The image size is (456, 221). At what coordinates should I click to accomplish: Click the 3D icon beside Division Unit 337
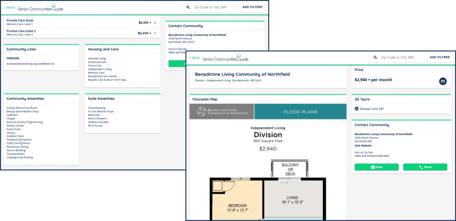coord(356,109)
